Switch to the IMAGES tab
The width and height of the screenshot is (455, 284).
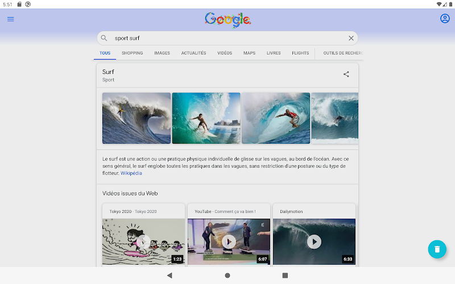click(x=162, y=53)
